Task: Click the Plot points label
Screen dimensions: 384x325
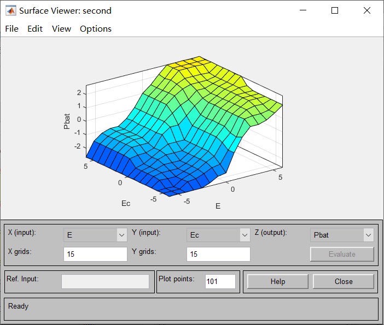Action: point(176,279)
